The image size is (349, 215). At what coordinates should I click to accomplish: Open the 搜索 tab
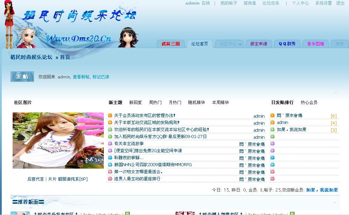pos(340,44)
